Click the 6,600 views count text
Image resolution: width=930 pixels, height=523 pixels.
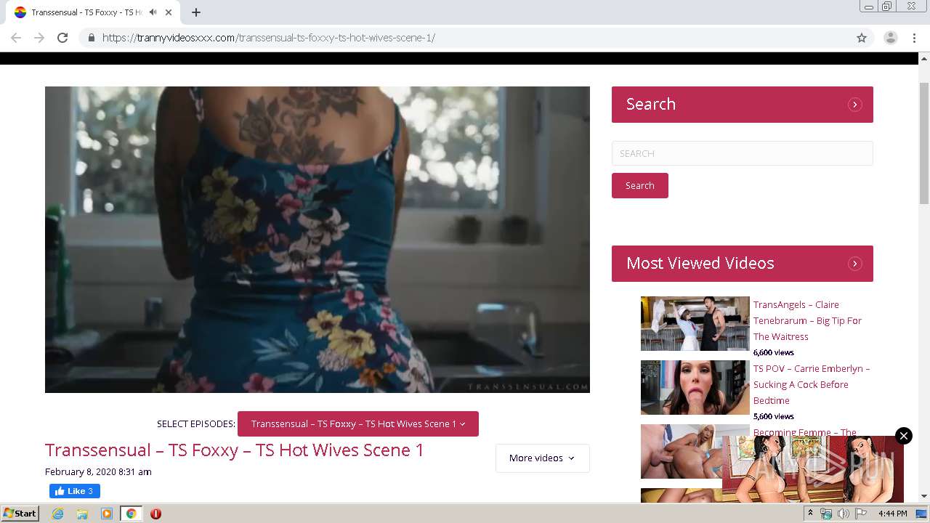click(774, 352)
